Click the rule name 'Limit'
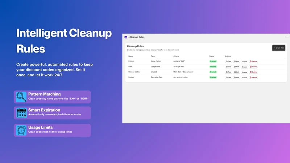This screenshot has width=290, height=163. (130, 67)
